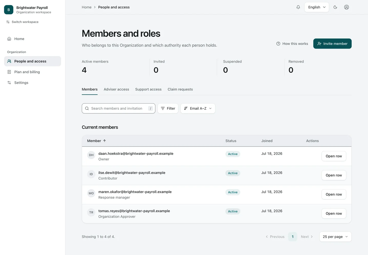
Task: Click the Home breadcrumb link
Action: pyautogui.click(x=87, y=7)
